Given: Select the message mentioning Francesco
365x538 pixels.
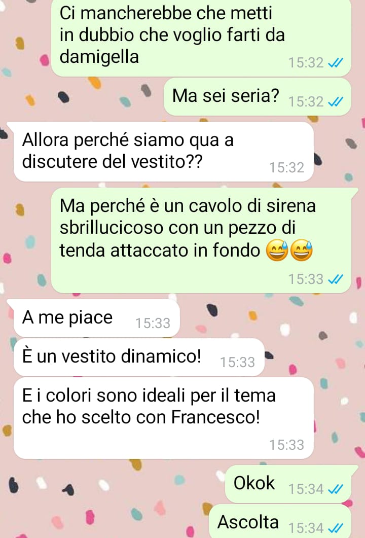Looking at the screenshot, I should pos(164,418).
